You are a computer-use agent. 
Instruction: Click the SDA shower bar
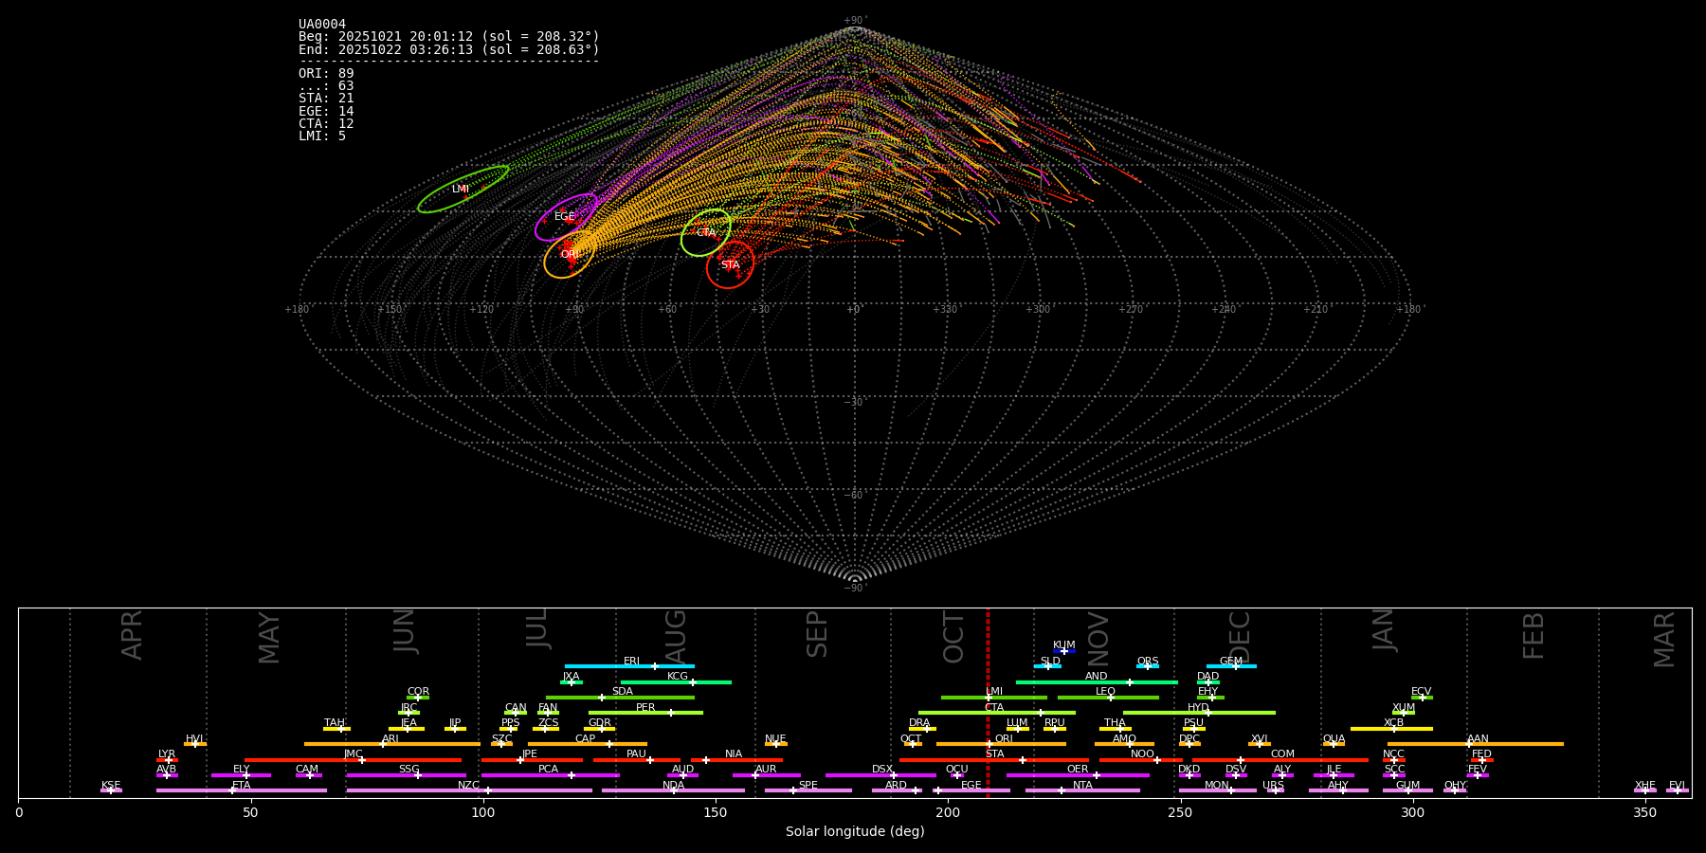620,698
